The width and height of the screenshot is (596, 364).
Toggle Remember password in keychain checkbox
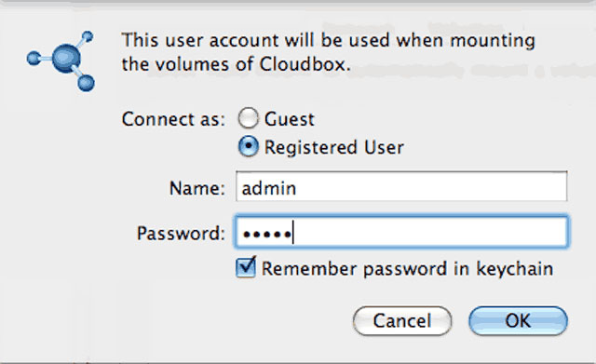tap(246, 267)
